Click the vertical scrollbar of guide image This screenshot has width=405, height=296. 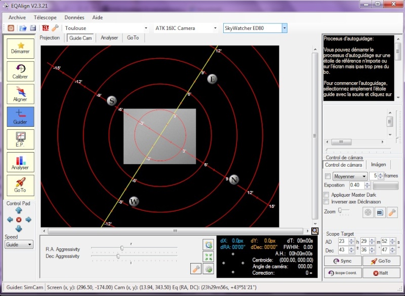(315, 136)
